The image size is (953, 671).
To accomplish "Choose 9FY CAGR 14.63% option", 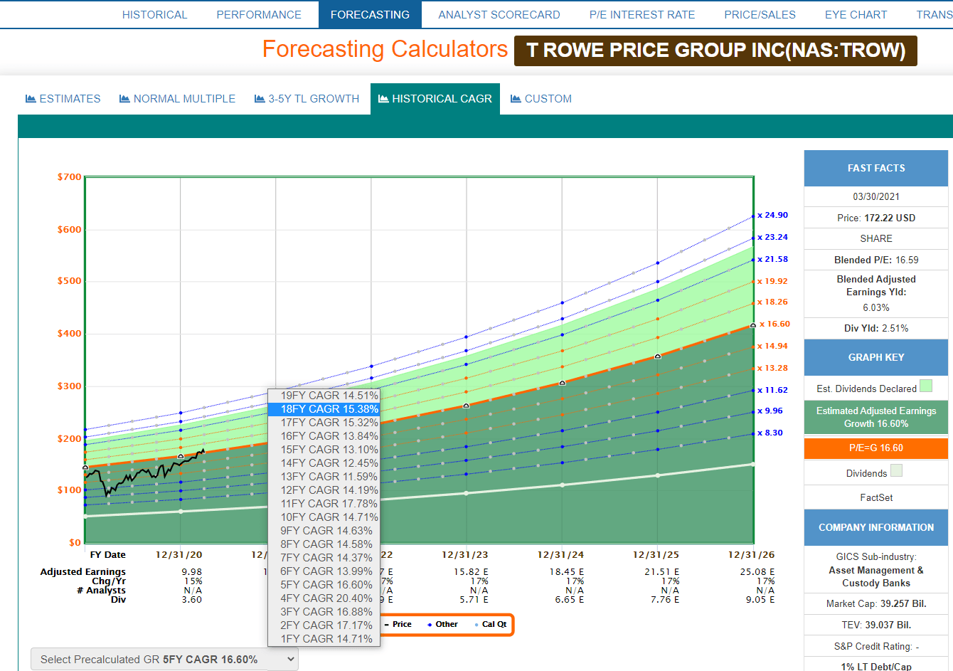I will (324, 531).
